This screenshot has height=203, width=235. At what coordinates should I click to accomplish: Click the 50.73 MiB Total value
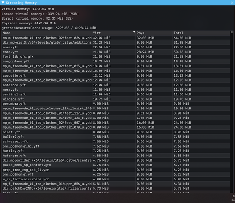coord(182,52)
